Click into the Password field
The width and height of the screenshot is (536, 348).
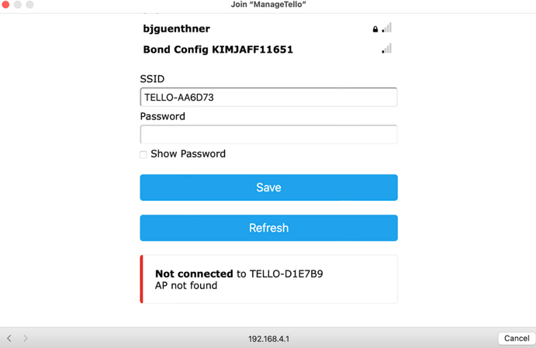pyautogui.click(x=268, y=135)
